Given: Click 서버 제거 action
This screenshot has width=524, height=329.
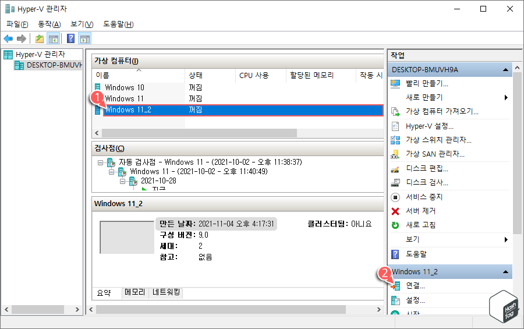Looking at the screenshot, I should pyautogui.click(x=421, y=211).
